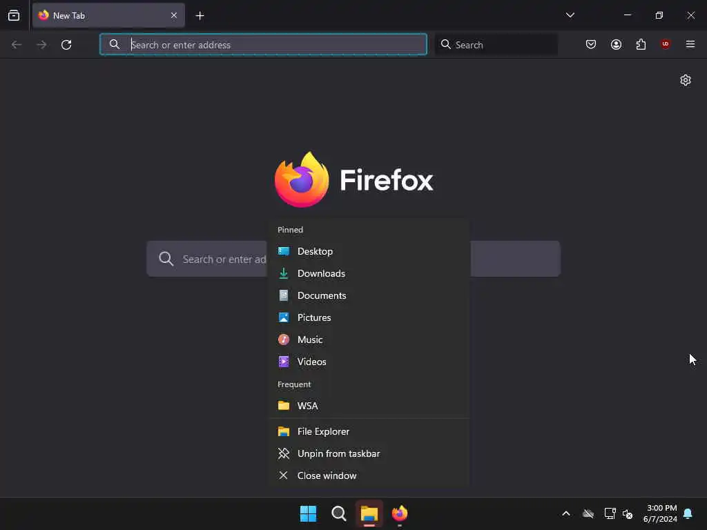Close the New Tab tab

pos(173,15)
